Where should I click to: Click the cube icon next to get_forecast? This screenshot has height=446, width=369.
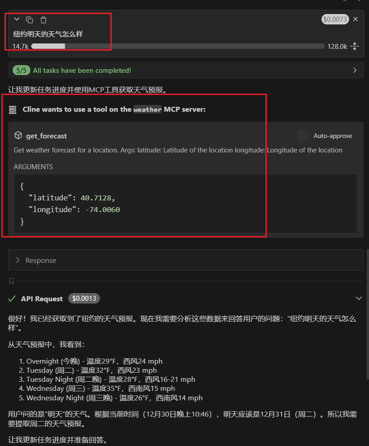click(18, 135)
